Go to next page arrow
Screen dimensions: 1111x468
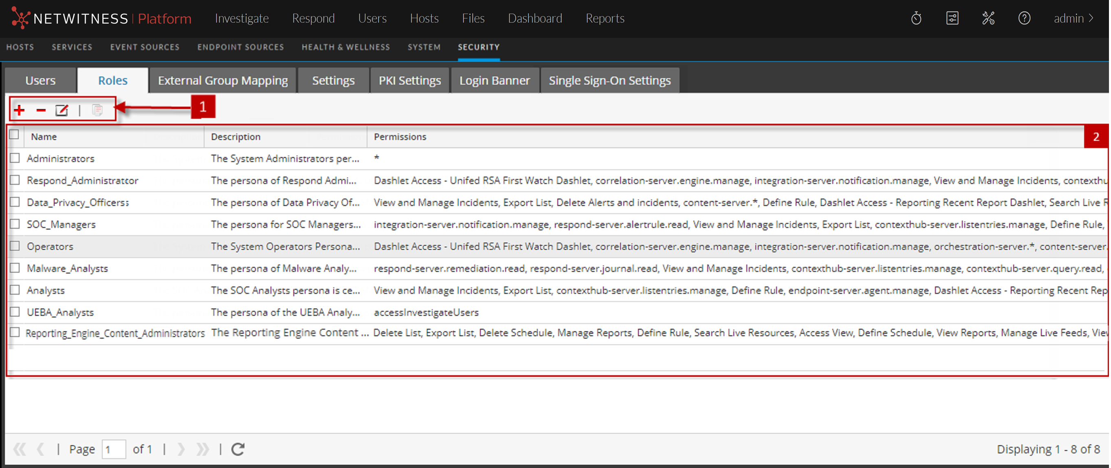pos(181,449)
